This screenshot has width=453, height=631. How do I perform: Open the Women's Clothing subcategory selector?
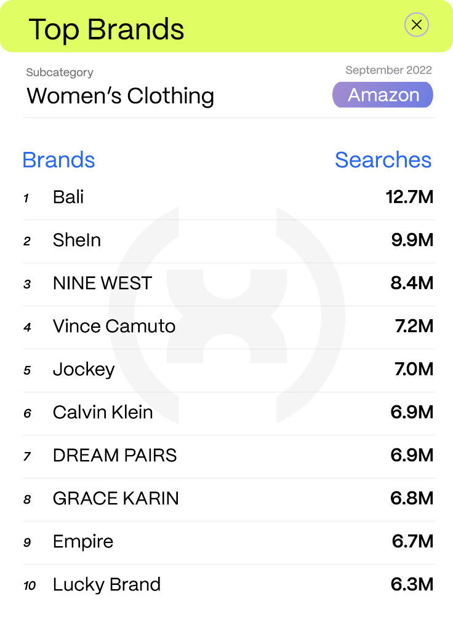pos(120,96)
